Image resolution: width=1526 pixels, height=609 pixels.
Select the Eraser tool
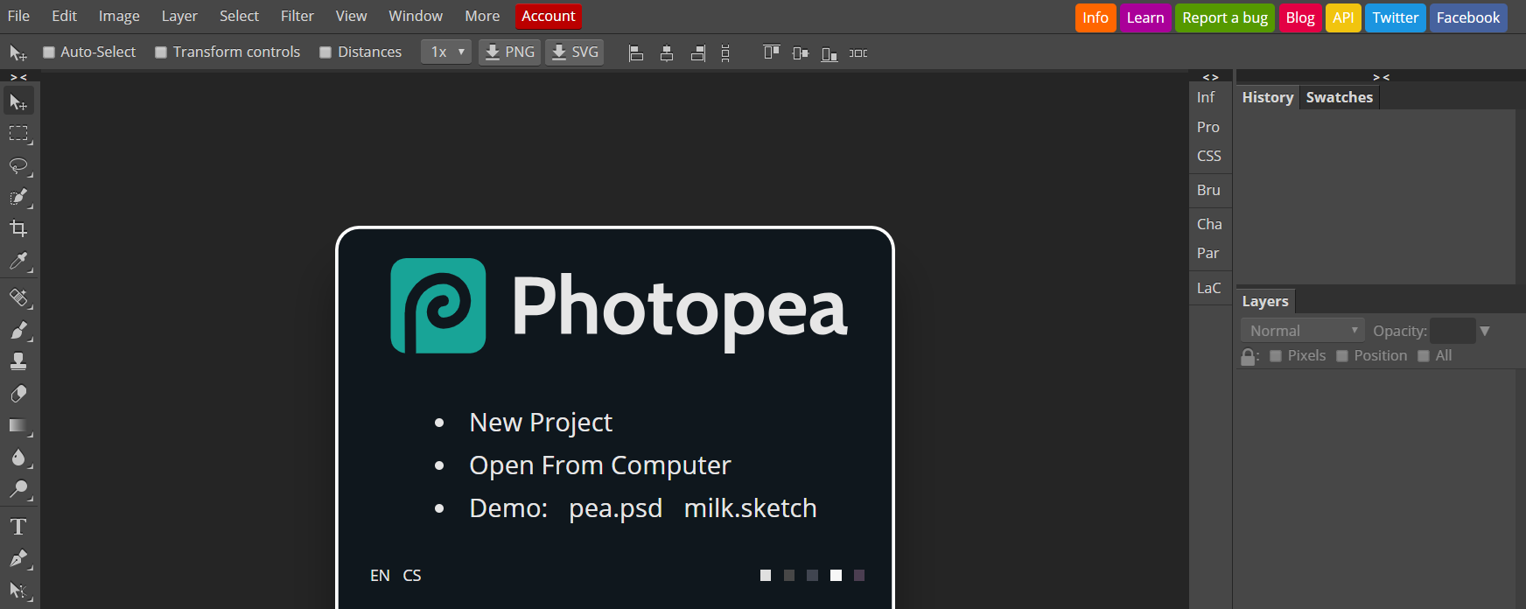pos(18,394)
